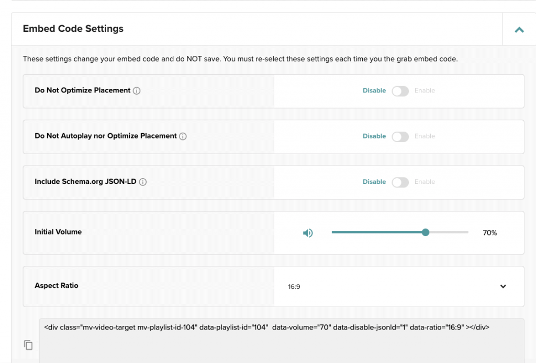Open the Do Not Optimize Placement info tooltip
This screenshot has width=536, height=363.
pyautogui.click(x=138, y=90)
